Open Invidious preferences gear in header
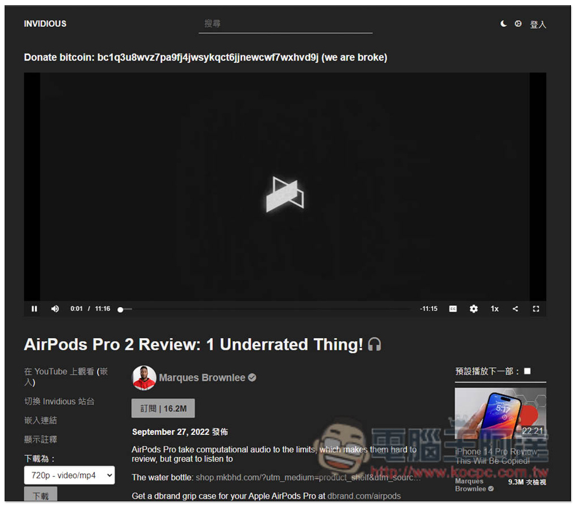The width and height of the screenshot is (575, 507). (x=518, y=24)
